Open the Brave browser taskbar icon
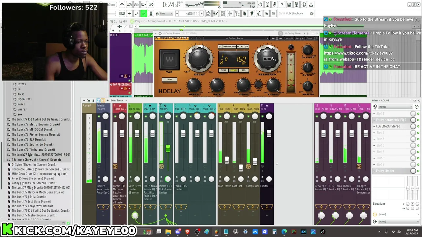The width and height of the screenshot is (422, 237). tap(188, 232)
